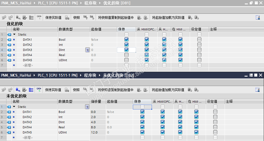Click the camera with up arrow icon in DB1
The image size is (264, 141).
click(x=86, y=17)
